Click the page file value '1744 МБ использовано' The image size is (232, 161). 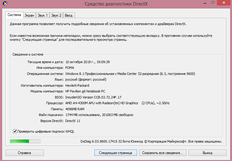click(x=83, y=115)
